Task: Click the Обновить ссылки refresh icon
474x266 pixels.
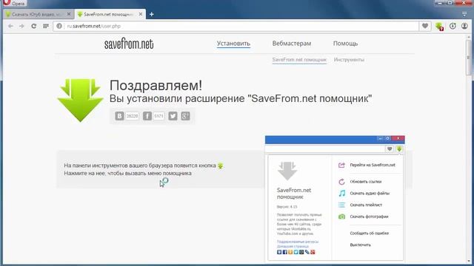Action: (341, 182)
